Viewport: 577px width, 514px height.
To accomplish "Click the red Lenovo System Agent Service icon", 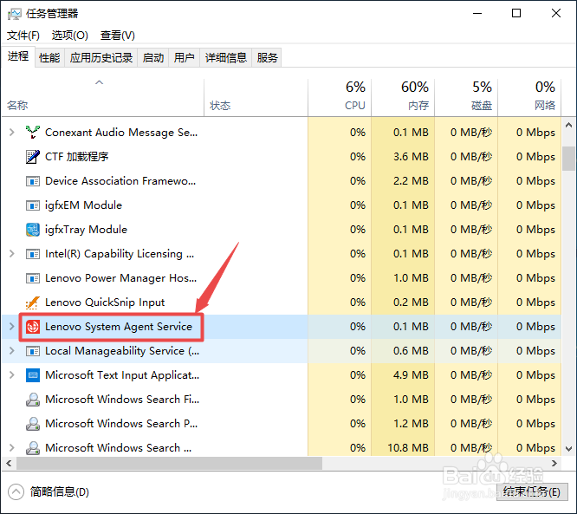I will coord(33,327).
